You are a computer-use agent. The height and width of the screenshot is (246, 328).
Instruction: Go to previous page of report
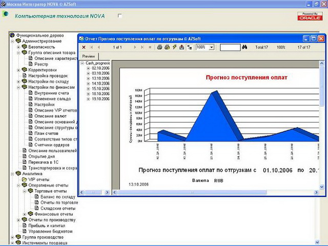[98, 47]
